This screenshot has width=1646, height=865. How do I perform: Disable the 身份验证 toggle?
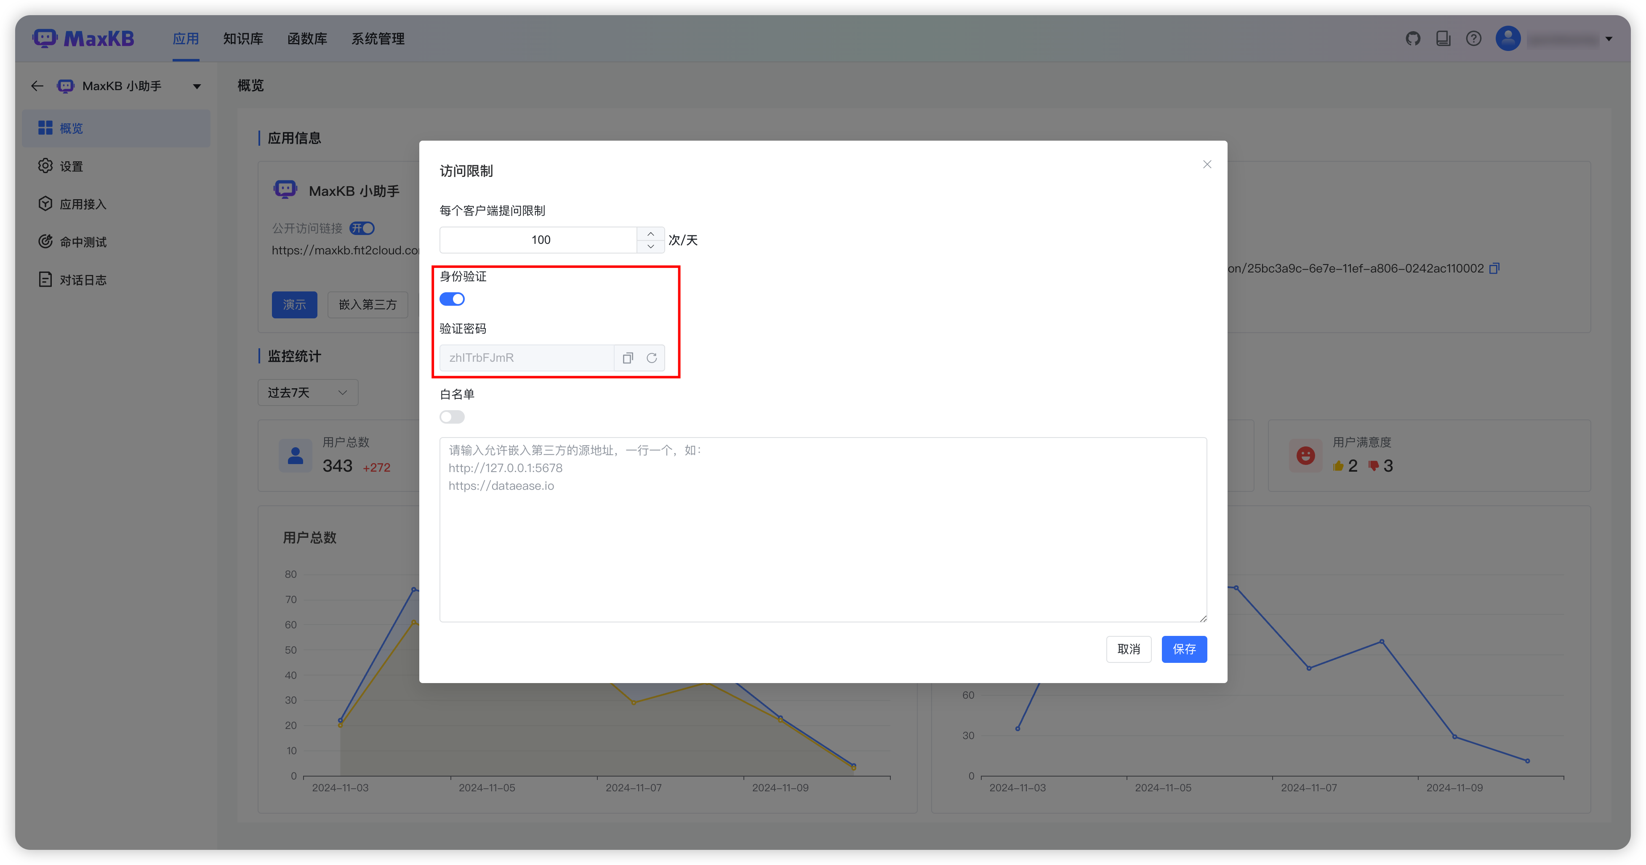(452, 299)
